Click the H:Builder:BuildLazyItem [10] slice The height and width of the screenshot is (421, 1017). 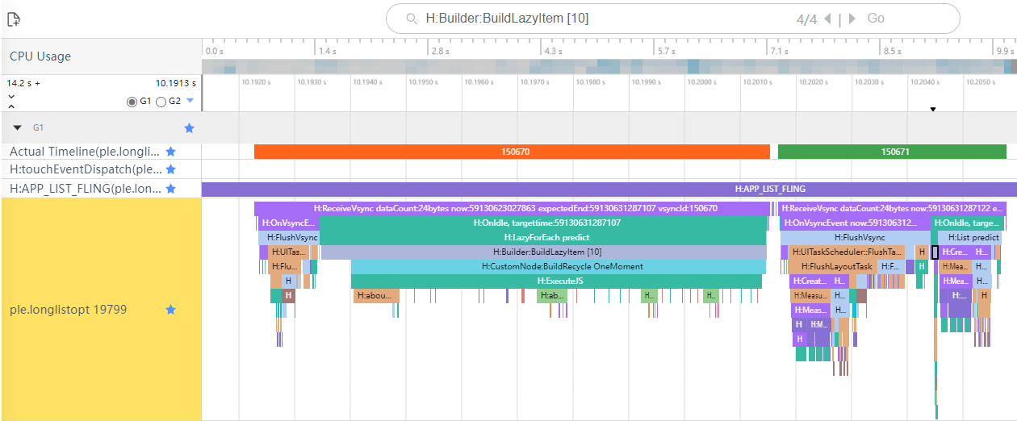543,252
